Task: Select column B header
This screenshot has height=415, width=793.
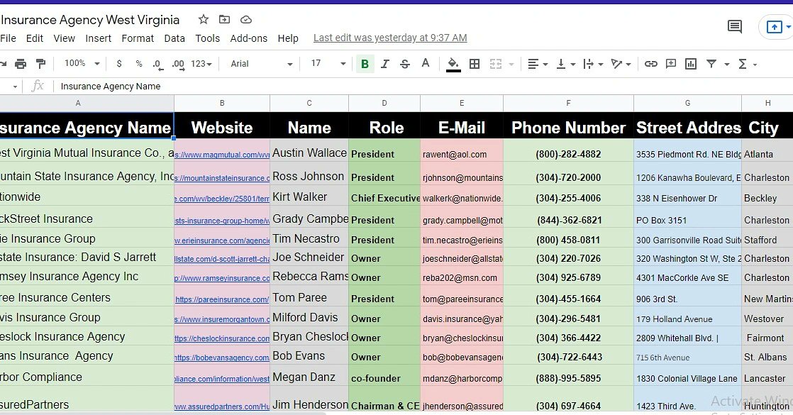Action: (x=222, y=104)
